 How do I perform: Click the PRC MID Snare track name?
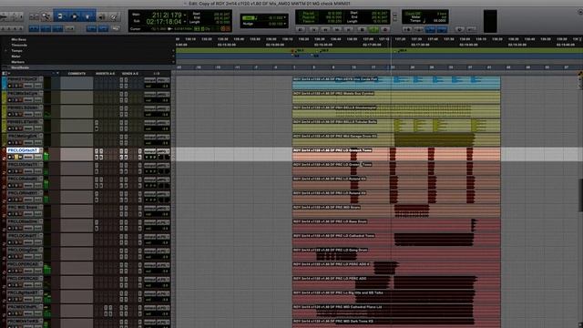coord(23,207)
